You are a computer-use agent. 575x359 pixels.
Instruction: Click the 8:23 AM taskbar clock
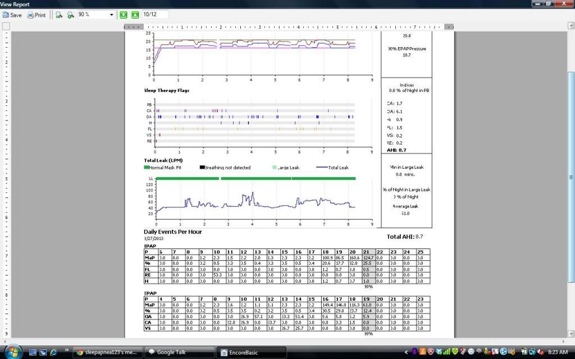558,352
